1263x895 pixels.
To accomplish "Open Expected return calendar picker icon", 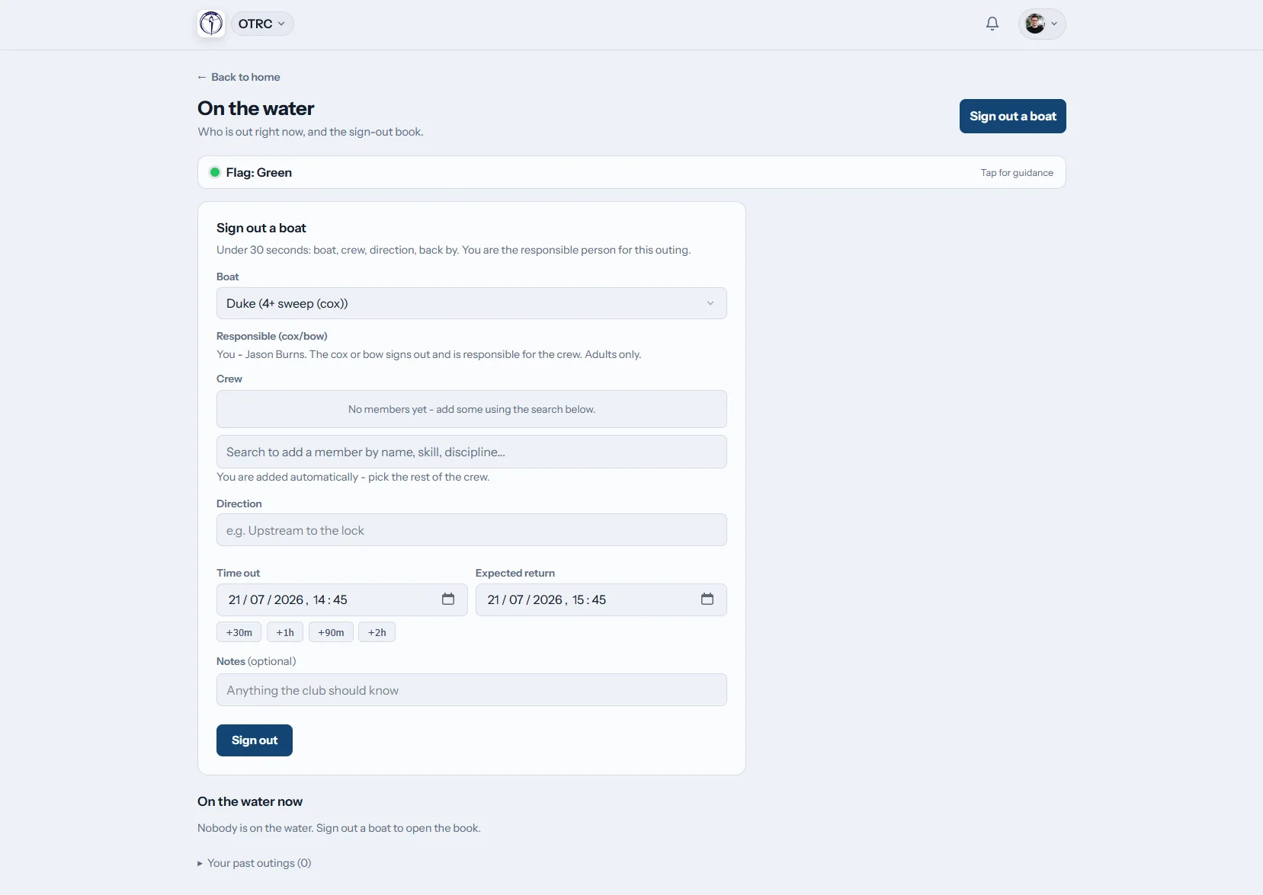I will pyautogui.click(x=707, y=599).
